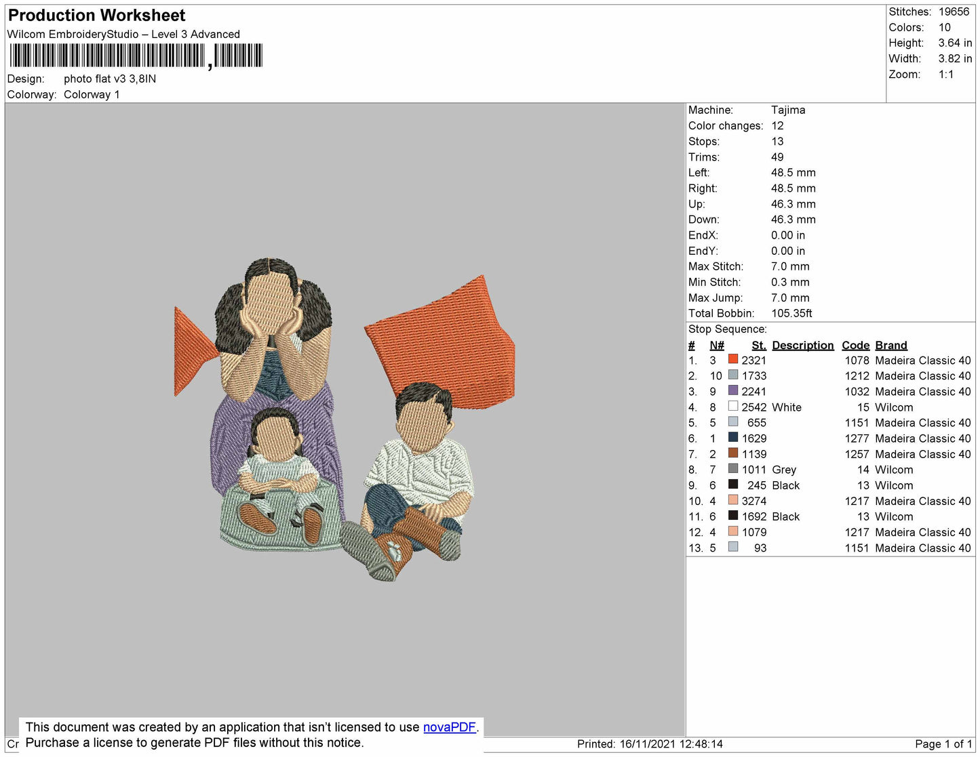Image resolution: width=980 pixels, height=757 pixels.
Task: Click the Printed date 16/11/2021 12:48:14
Action: [671, 744]
